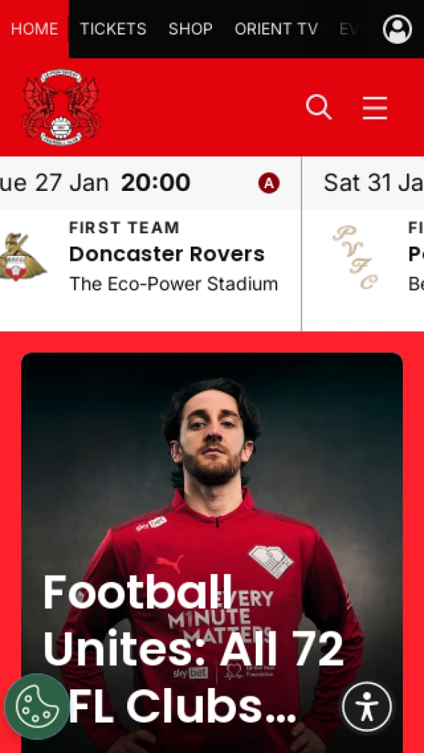Click the Doncaster Rovers club badge
Viewport: 424px width, 753px height.
point(22,257)
